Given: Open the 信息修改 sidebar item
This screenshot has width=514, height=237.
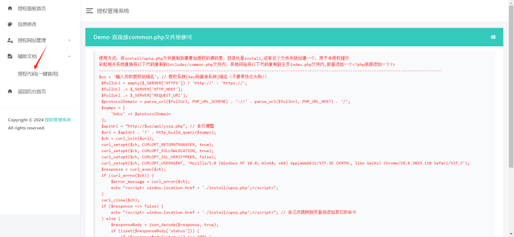Looking at the screenshot, I should pos(27,24).
